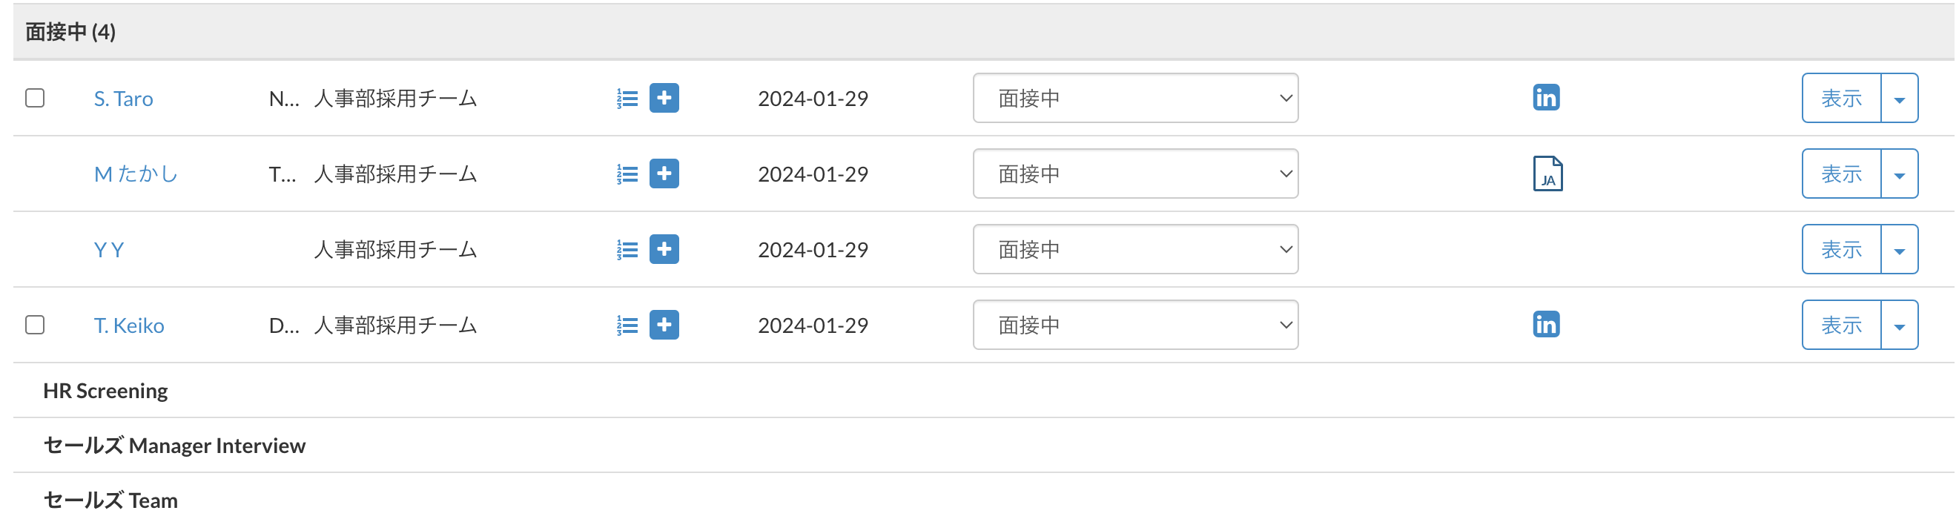This screenshot has width=1959, height=519.
Task: Expand the caret next to 表示 for M たかし
Action: click(1899, 174)
